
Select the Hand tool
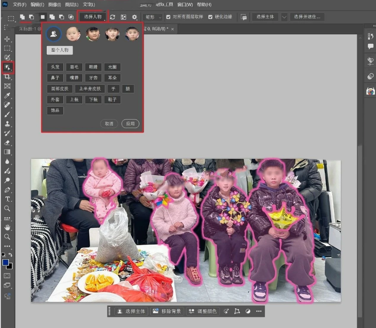(x=7, y=227)
